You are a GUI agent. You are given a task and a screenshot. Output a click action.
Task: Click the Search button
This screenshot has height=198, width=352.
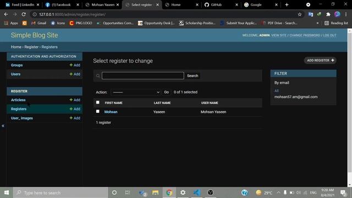pyautogui.click(x=193, y=76)
